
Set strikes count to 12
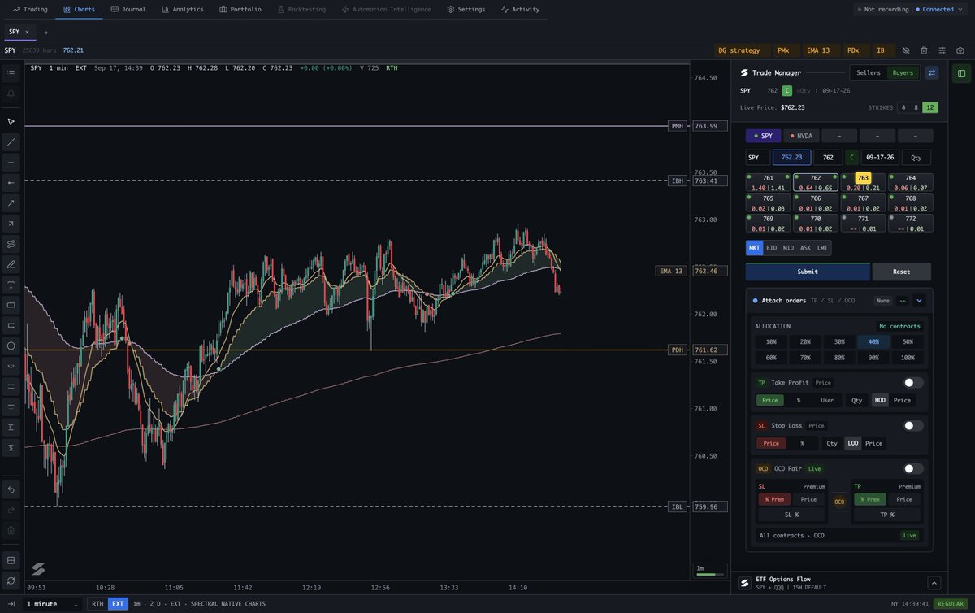click(x=929, y=107)
